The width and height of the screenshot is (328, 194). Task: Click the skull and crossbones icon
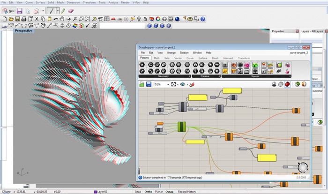coord(94,26)
